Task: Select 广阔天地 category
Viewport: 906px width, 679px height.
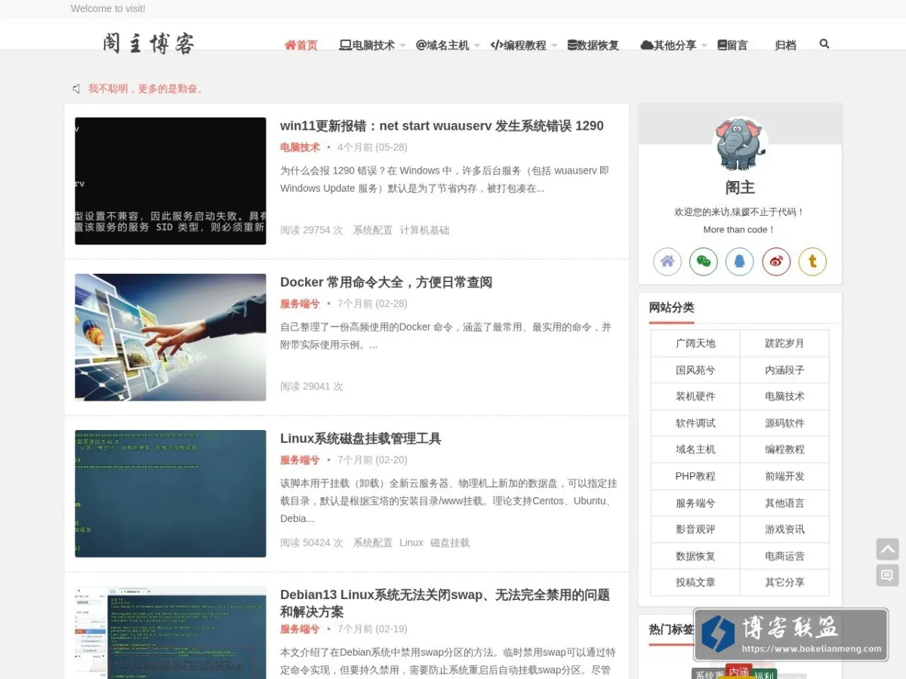Action: coord(695,343)
